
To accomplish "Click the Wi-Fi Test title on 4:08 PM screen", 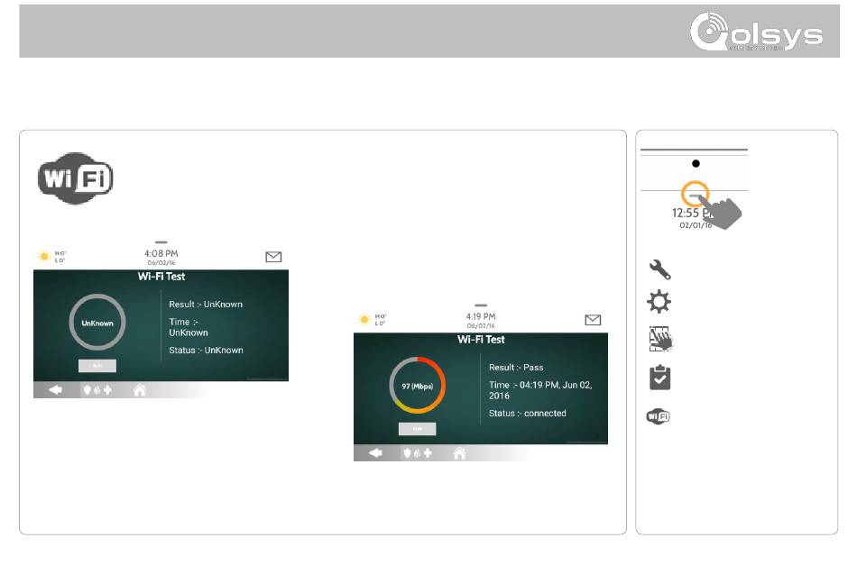I will (x=161, y=277).
